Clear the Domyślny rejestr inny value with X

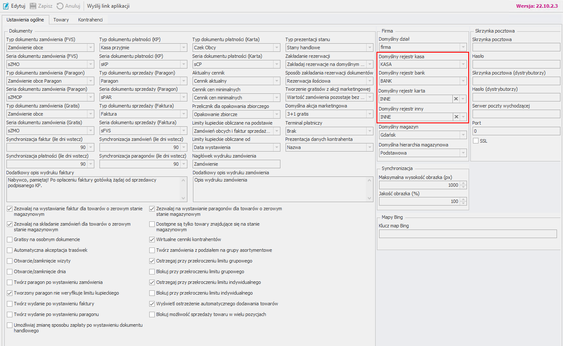456,117
